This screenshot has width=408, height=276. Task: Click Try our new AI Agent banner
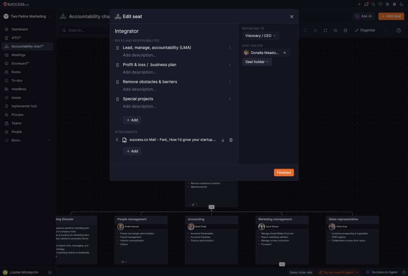pyautogui.click(x=338, y=272)
